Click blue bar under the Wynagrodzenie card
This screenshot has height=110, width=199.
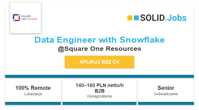pyautogui.click(x=99, y=103)
